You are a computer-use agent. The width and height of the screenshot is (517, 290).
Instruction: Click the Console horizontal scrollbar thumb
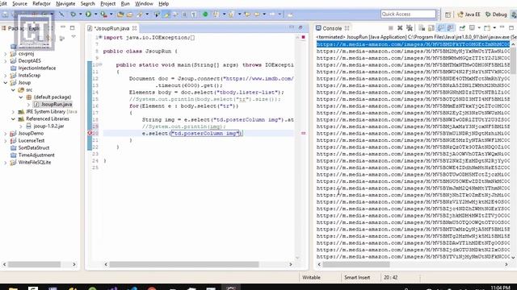[356, 264]
